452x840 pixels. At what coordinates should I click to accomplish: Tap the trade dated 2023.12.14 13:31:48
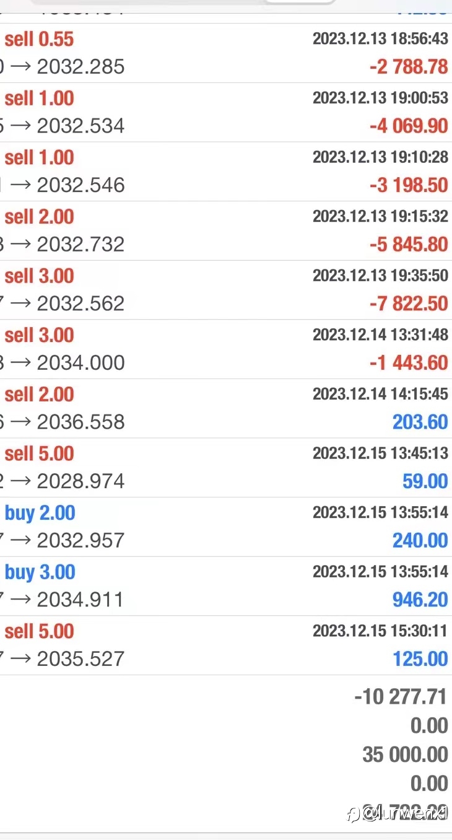226,349
